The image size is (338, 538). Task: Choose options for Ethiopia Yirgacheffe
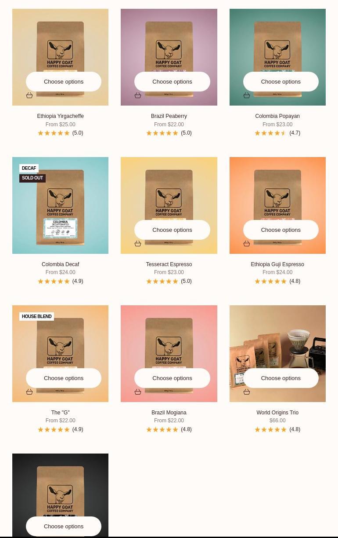[x=64, y=82]
